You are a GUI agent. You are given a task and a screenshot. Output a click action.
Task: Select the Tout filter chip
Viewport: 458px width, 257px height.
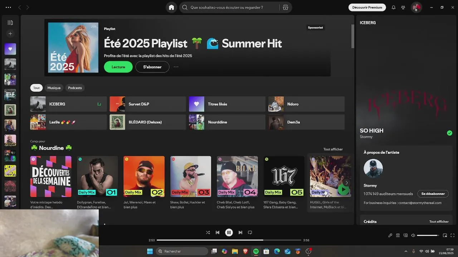tap(36, 88)
